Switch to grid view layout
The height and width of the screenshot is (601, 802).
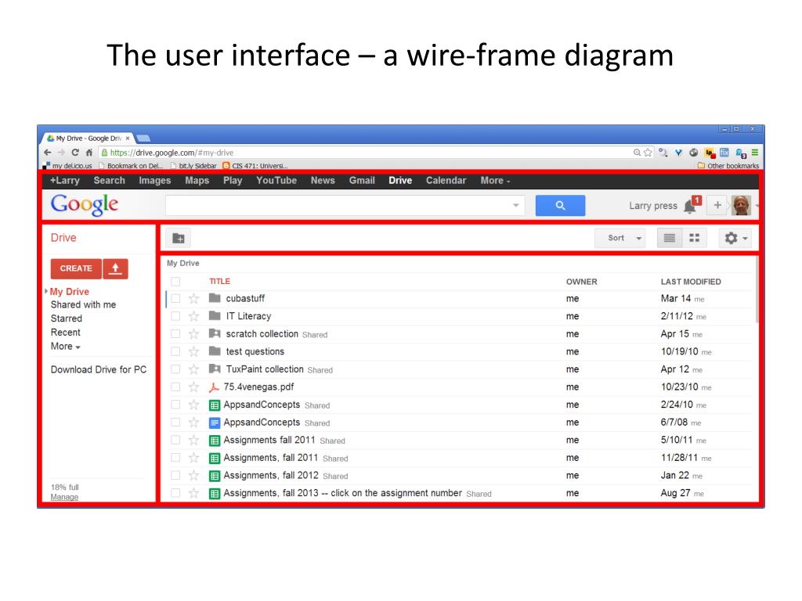(694, 238)
